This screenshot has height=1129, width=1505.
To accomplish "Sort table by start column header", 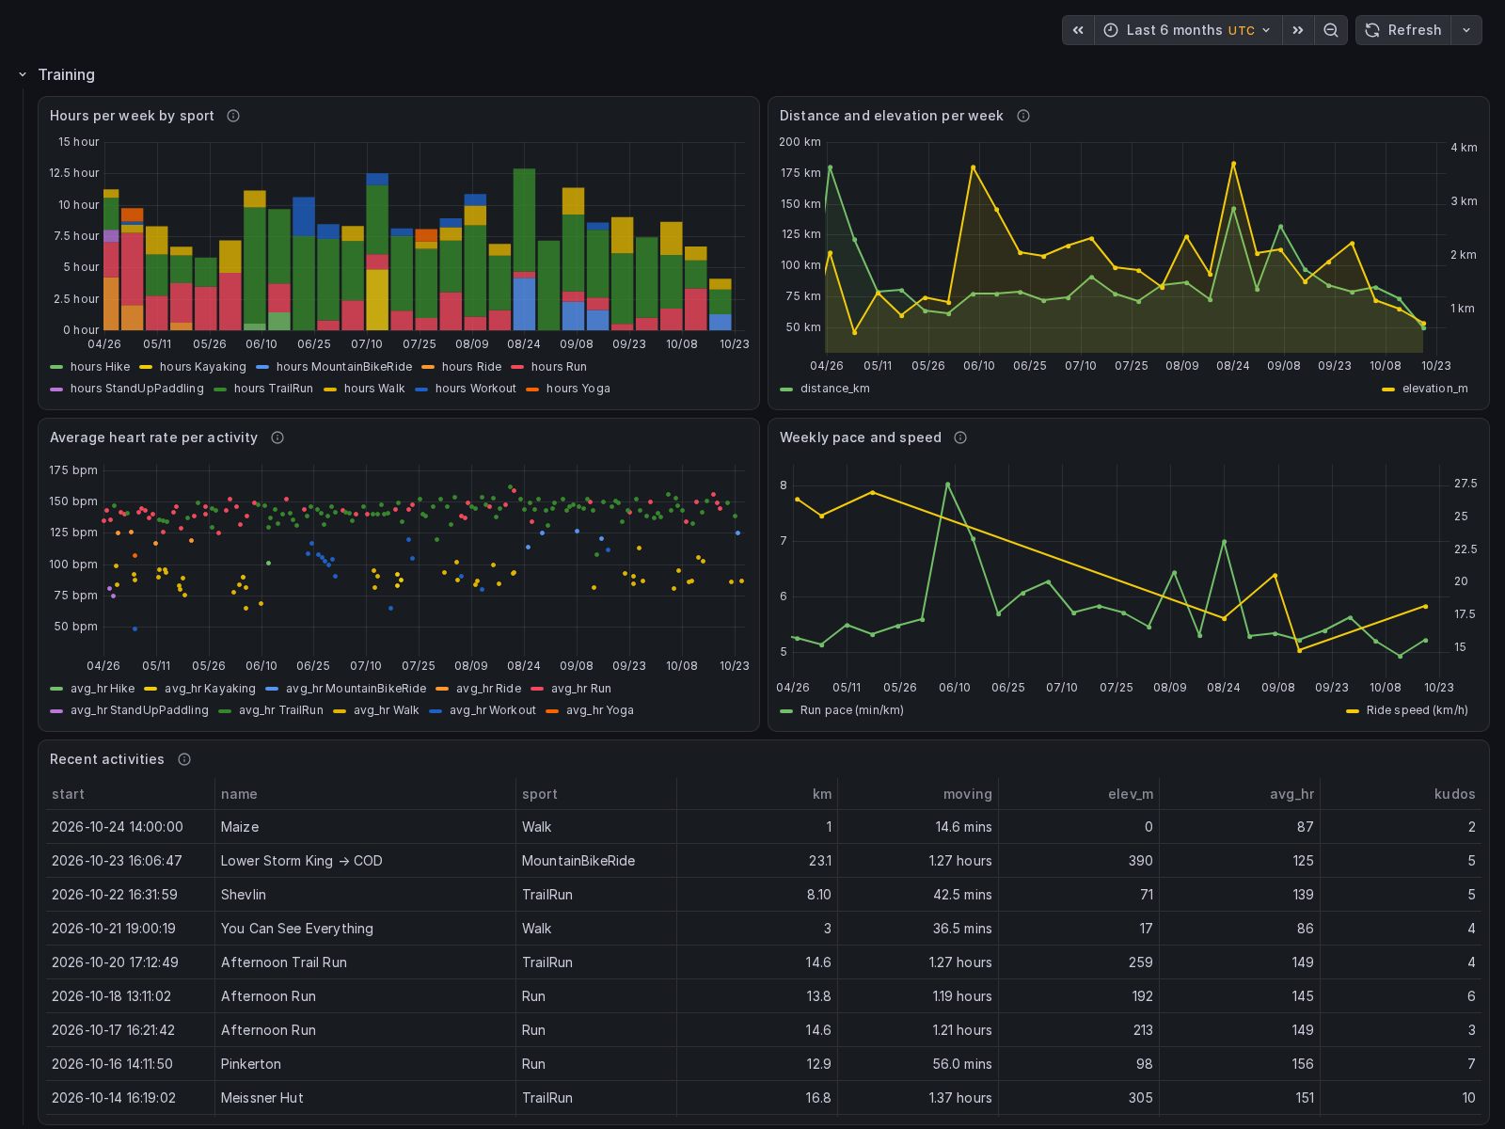I will point(68,794).
